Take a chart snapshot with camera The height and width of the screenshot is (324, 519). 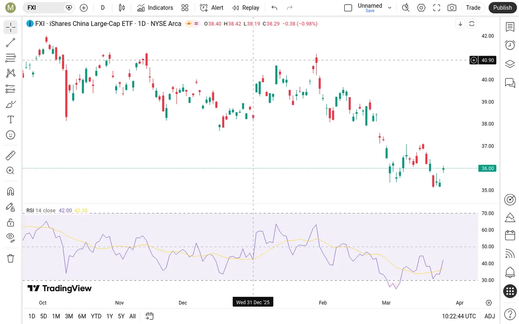pos(452,7)
